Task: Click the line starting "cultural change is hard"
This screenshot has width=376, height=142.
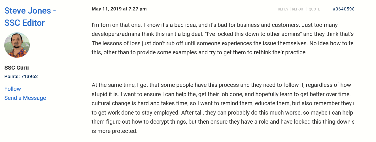Action: pyautogui.click(x=222, y=103)
